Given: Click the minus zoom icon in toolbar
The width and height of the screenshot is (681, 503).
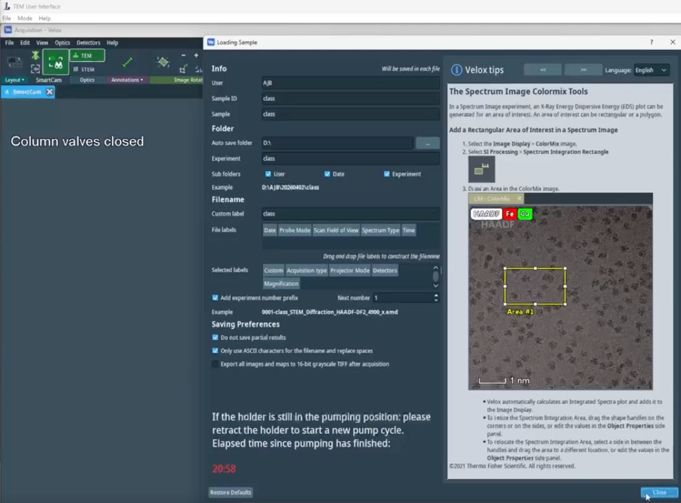Looking at the screenshot, I should click(x=183, y=56).
